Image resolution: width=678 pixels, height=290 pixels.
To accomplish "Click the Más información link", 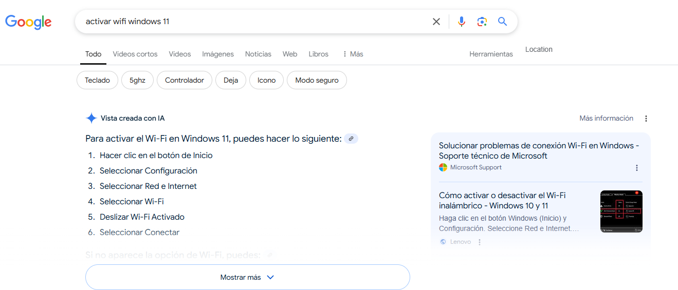I will (606, 119).
